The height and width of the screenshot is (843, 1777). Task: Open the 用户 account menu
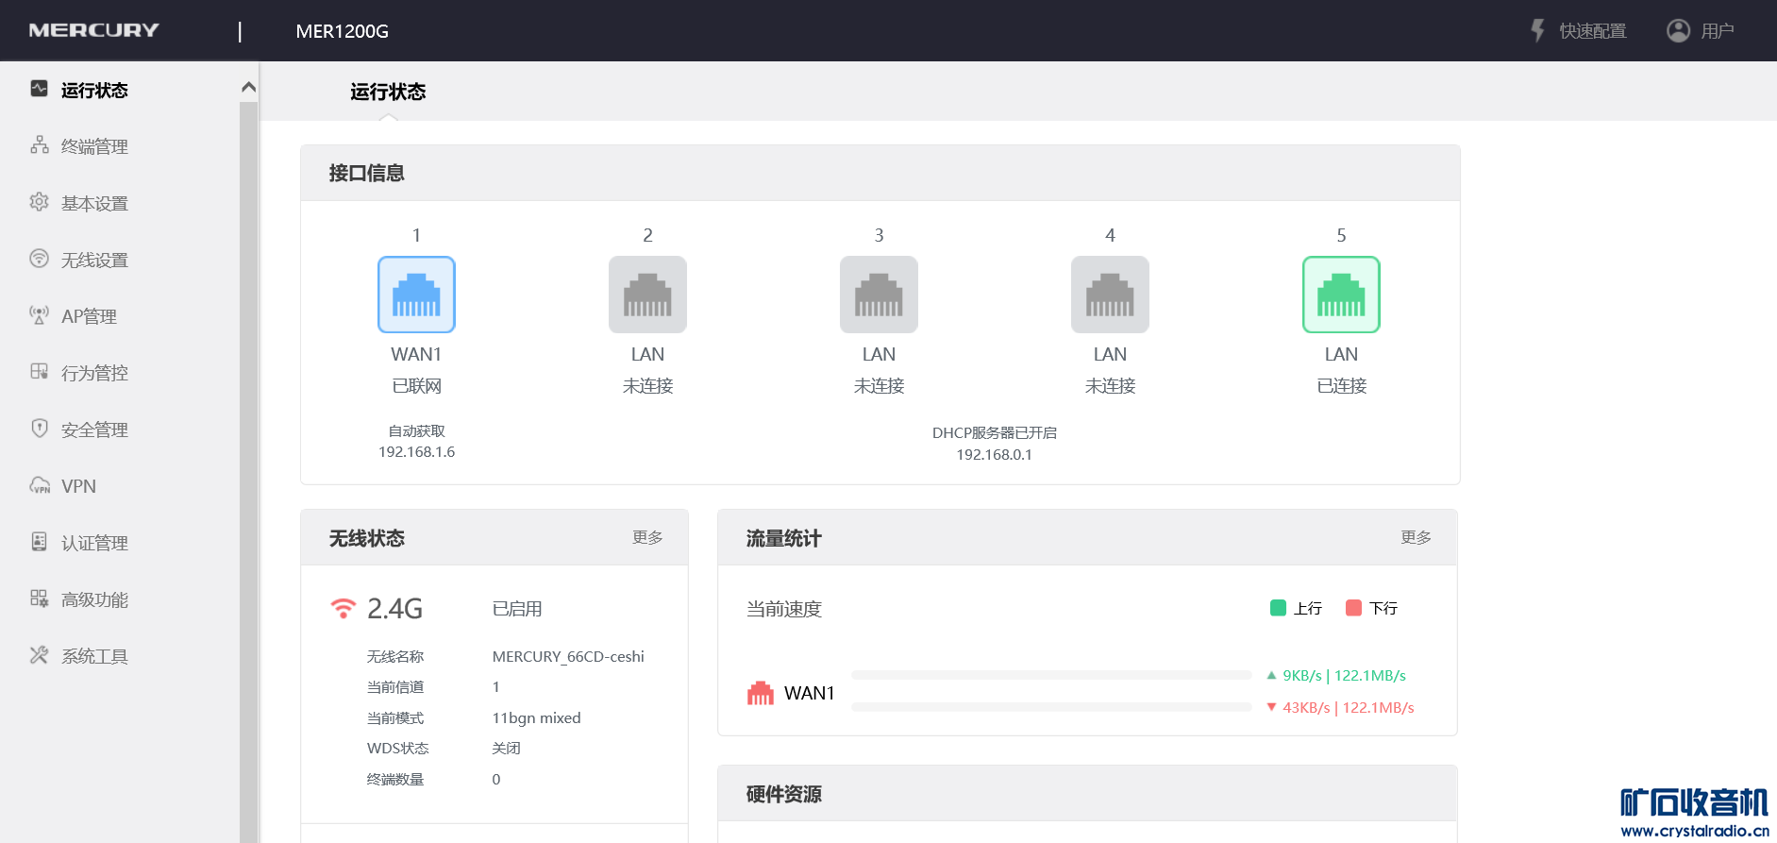(x=1718, y=31)
